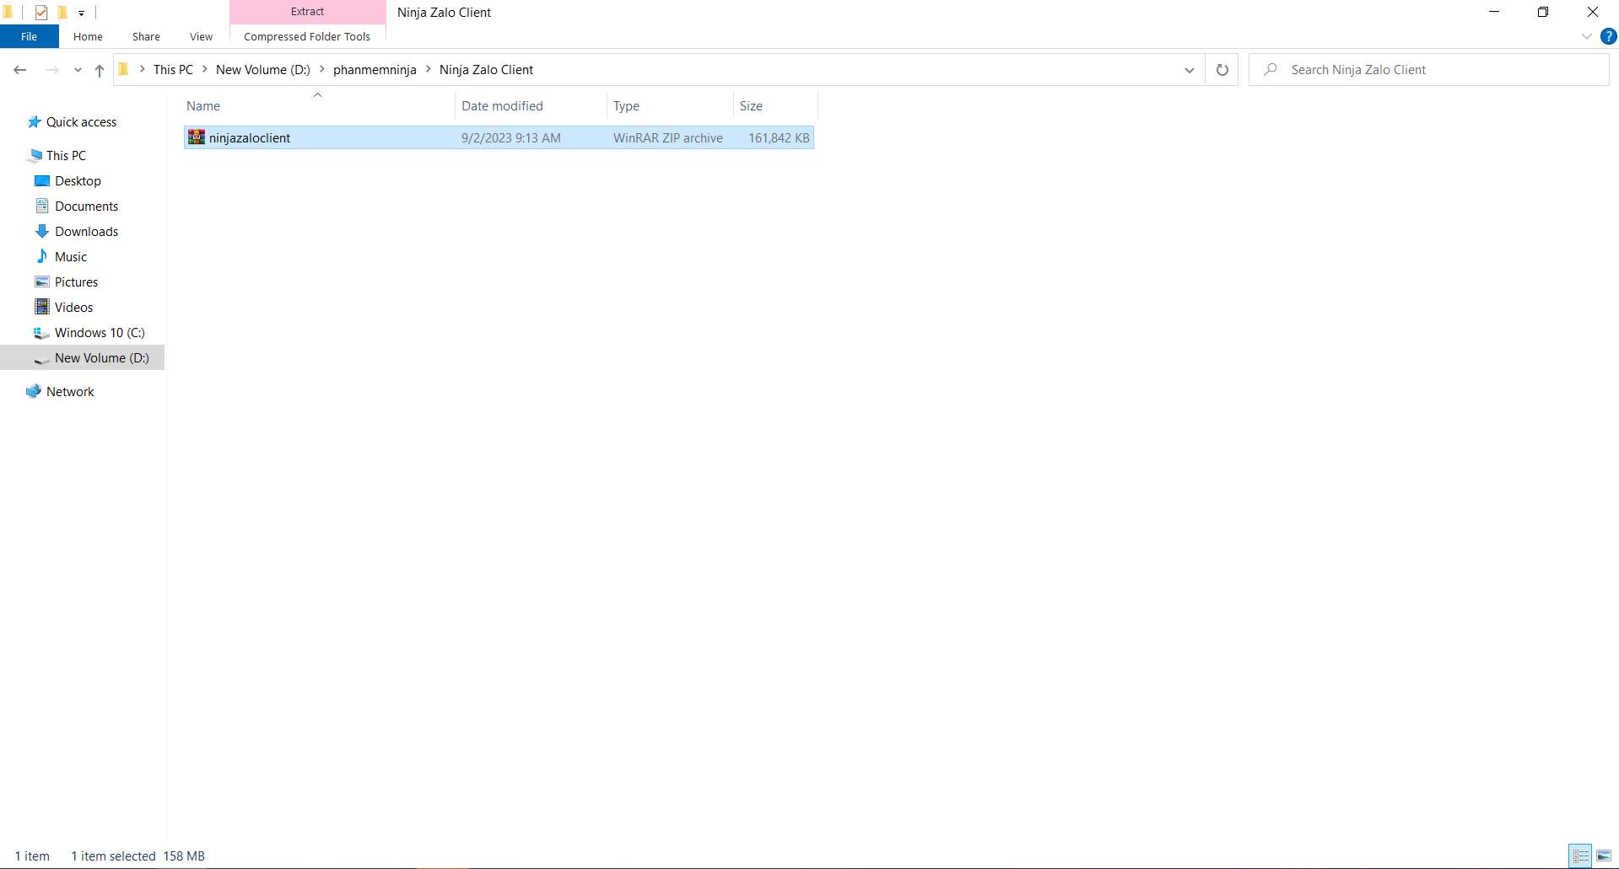Click the phanmemninja breadcrumb
The height and width of the screenshot is (869, 1619).
point(375,70)
